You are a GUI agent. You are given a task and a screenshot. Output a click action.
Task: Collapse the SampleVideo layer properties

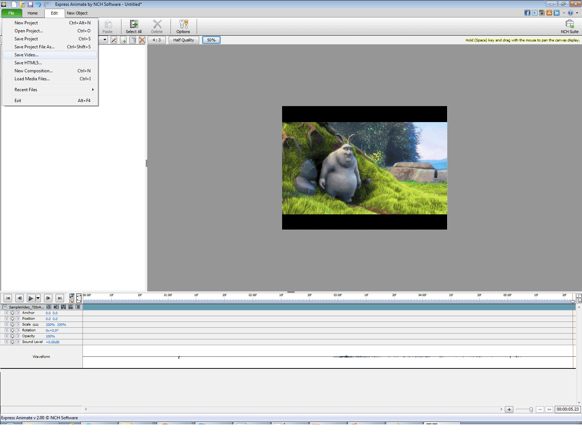coord(5,307)
